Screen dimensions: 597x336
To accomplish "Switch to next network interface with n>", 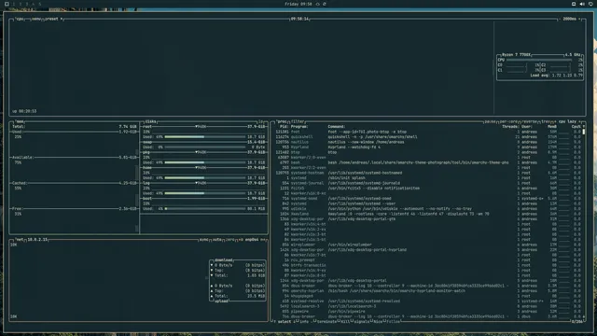I will 263,240.
